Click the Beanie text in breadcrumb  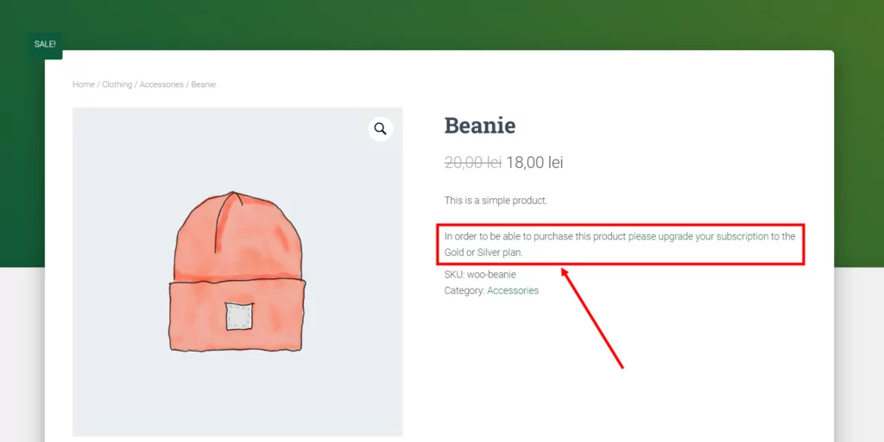(204, 84)
